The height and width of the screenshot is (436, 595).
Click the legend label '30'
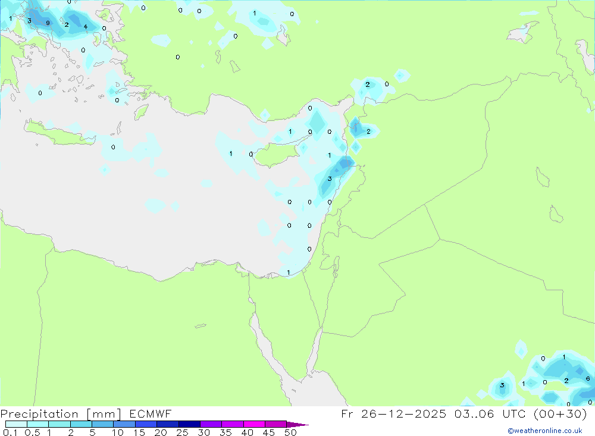coord(204,432)
